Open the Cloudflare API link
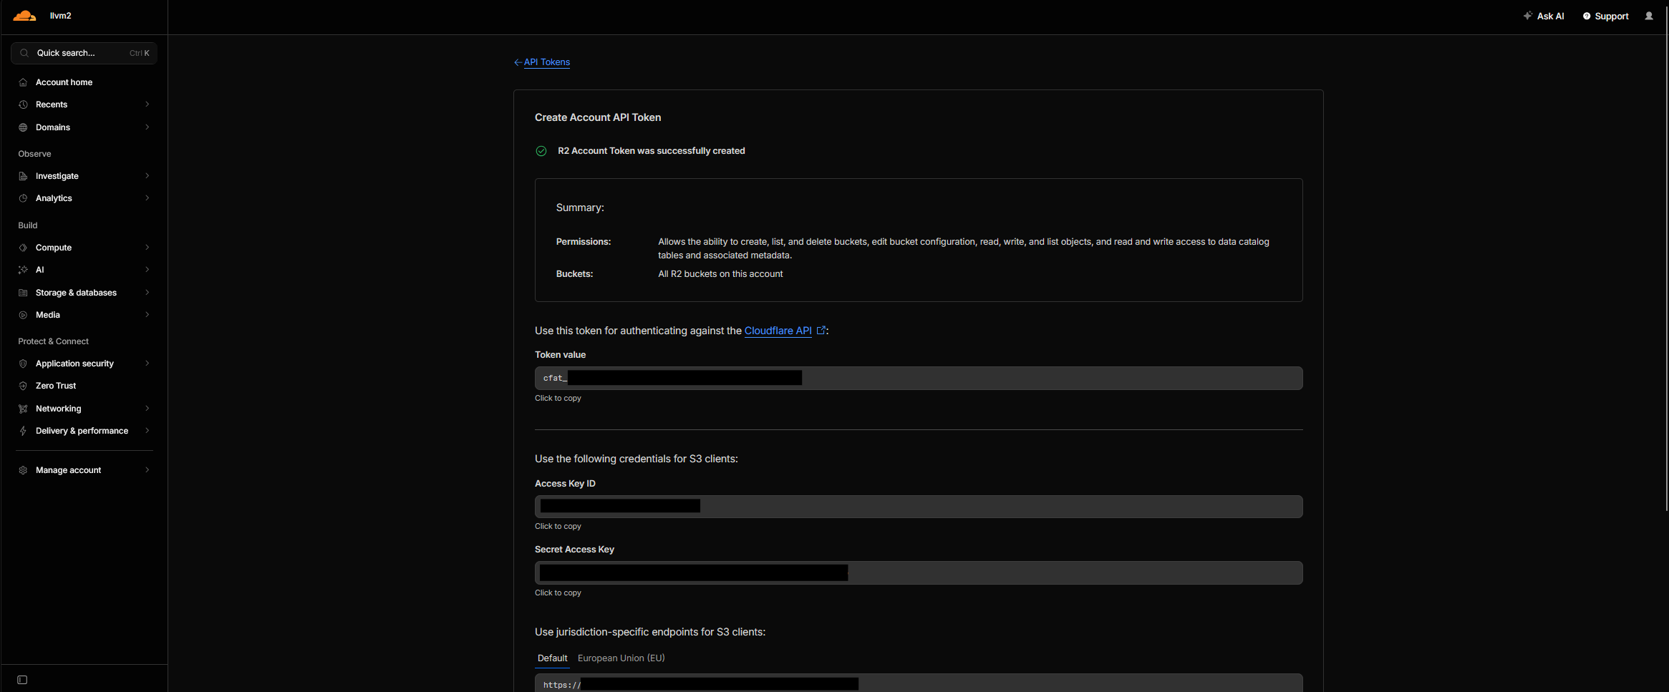The image size is (1669, 692). 778,331
